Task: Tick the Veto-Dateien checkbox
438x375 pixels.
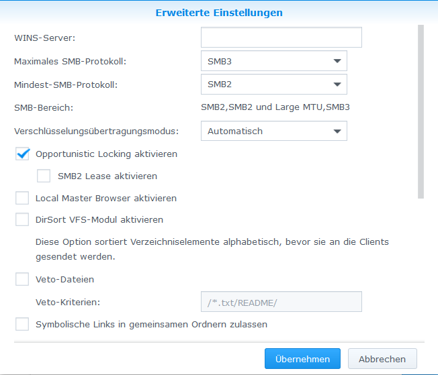Action: pos(22,279)
